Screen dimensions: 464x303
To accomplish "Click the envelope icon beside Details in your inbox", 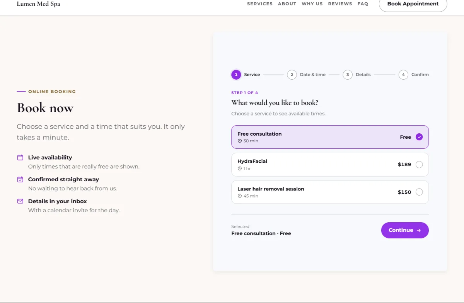I will pos(20,201).
